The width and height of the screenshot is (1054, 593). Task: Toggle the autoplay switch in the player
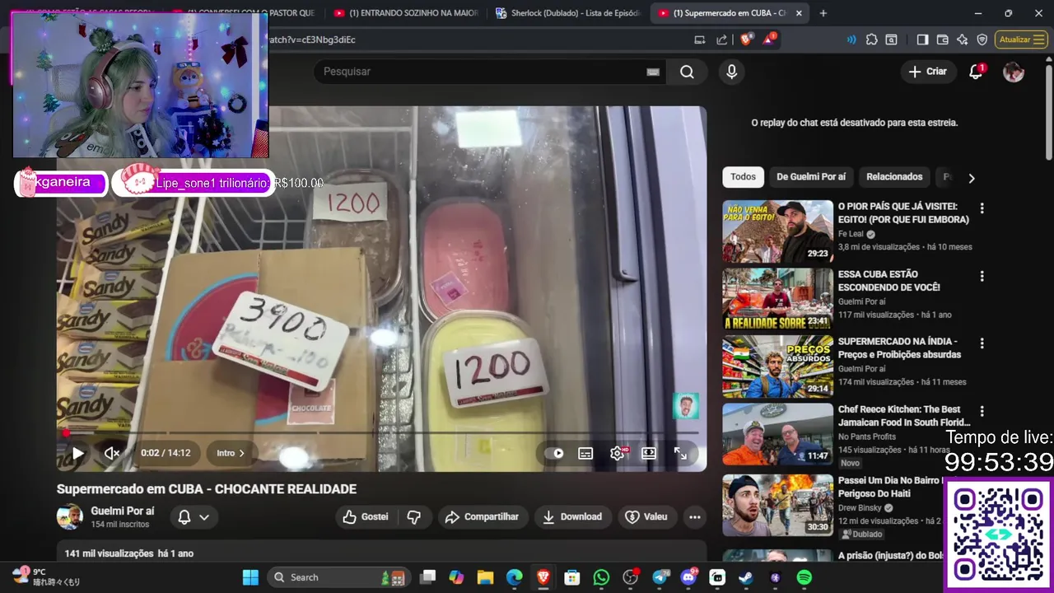[x=554, y=453]
